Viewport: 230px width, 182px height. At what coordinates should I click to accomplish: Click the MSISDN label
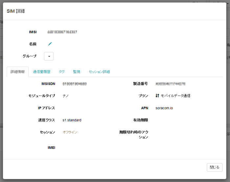point(48,84)
